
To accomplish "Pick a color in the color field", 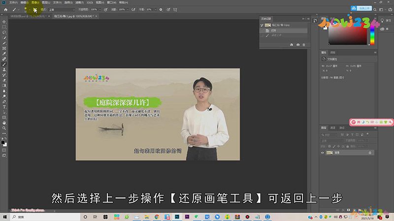I will point(348,35).
